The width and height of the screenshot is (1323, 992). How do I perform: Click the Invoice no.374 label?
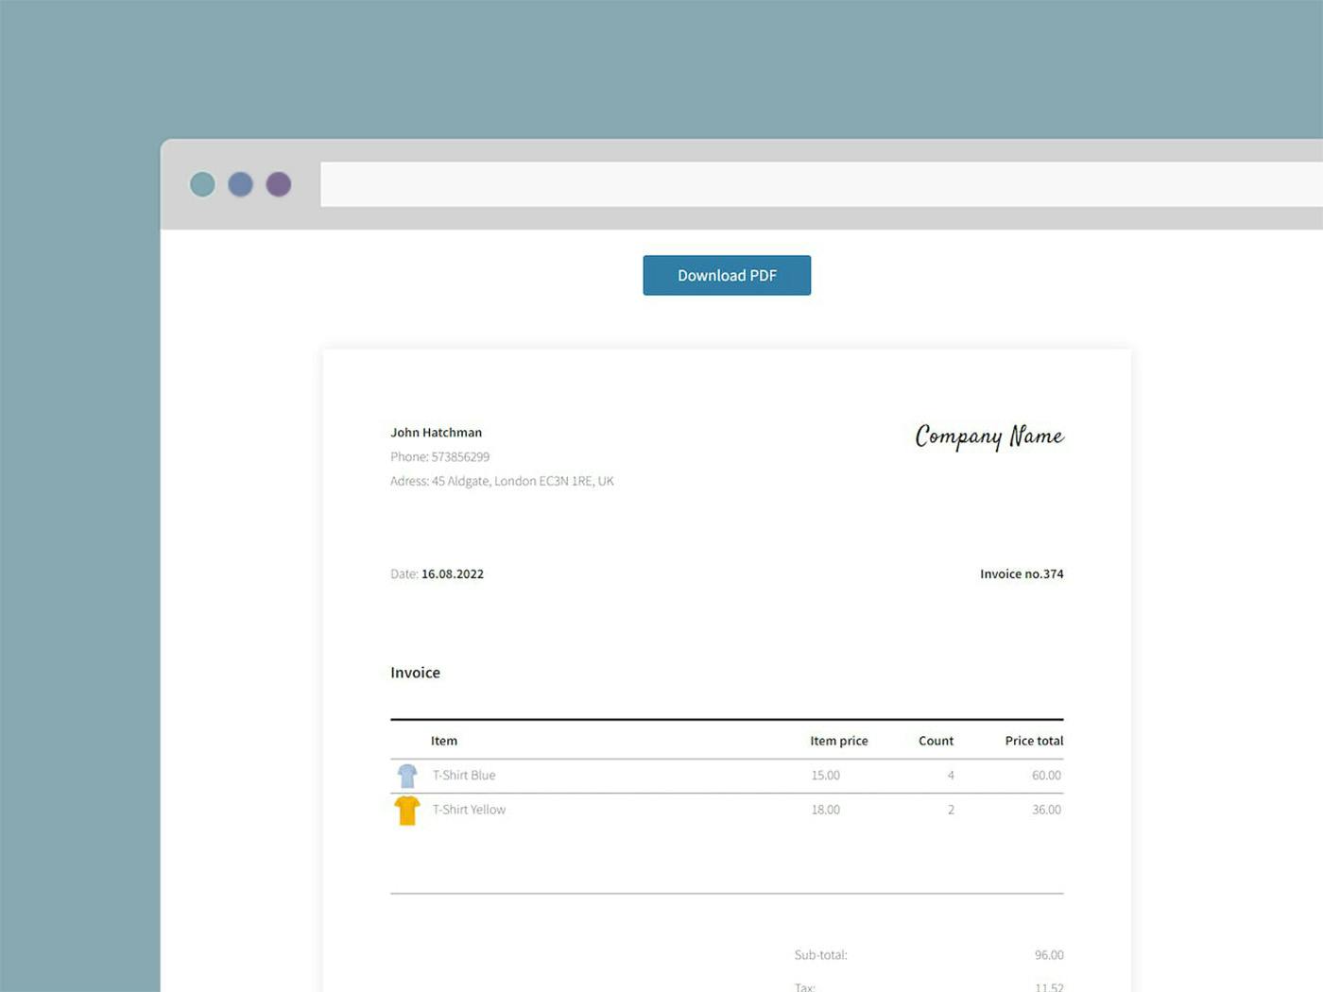coord(1022,573)
